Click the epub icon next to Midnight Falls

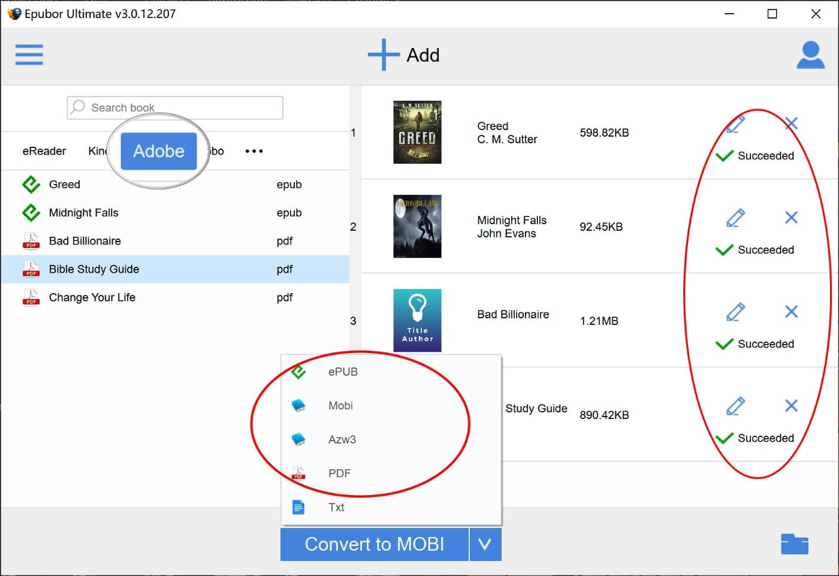[x=31, y=212]
